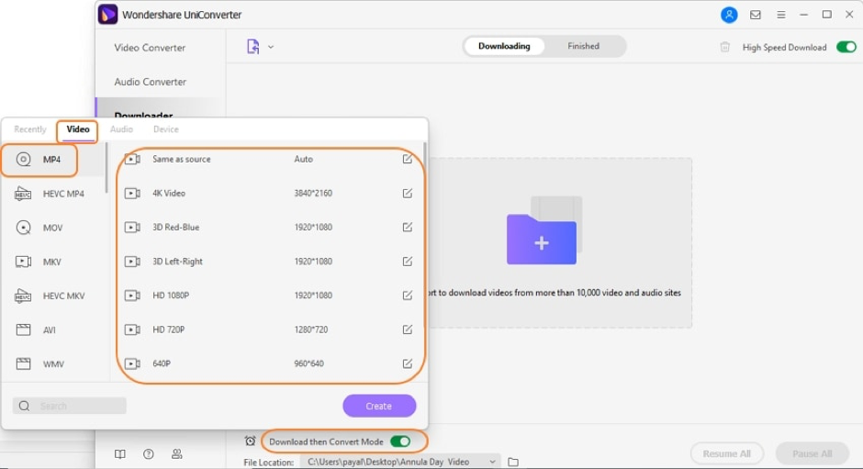The image size is (863, 469).
Task: Click the format Search field
Action: pos(71,406)
